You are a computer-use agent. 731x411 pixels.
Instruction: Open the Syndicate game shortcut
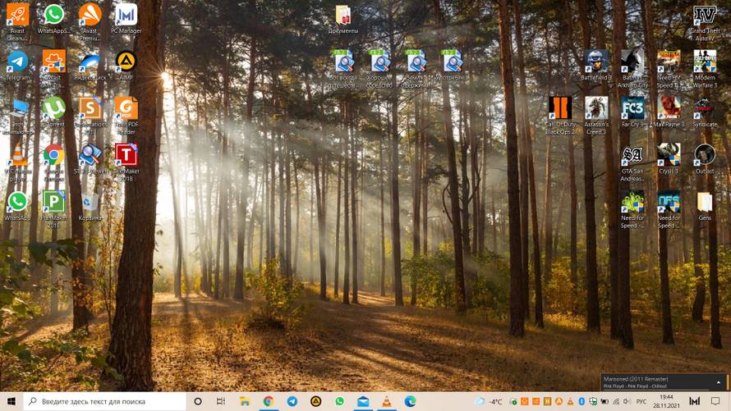[705, 112]
